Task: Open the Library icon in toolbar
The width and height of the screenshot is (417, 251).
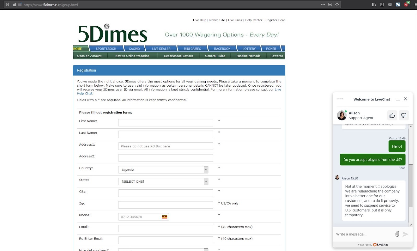Action: [x=374, y=4]
